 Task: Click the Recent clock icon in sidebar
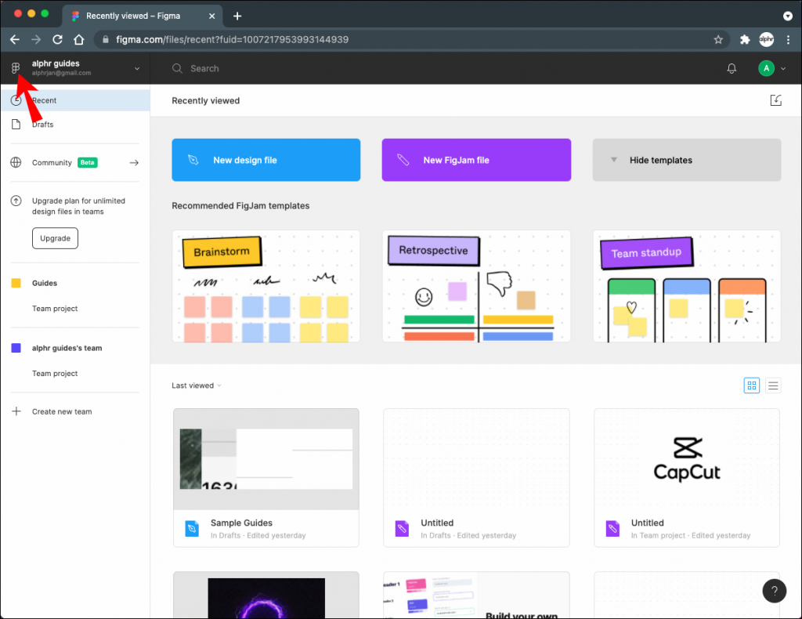click(17, 100)
